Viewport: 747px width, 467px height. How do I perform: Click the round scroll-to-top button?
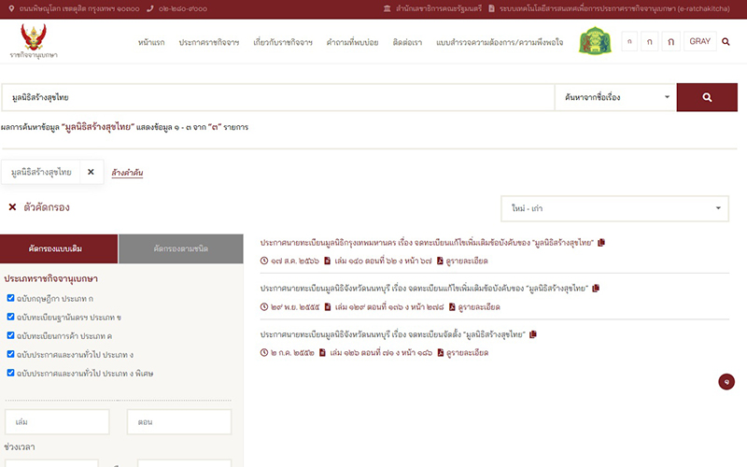pyautogui.click(x=726, y=382)
